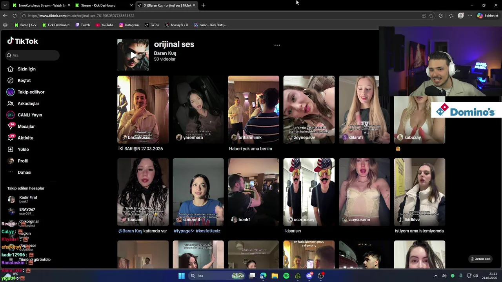Play the orijinal ses cover preview

(x=133, y=55)
